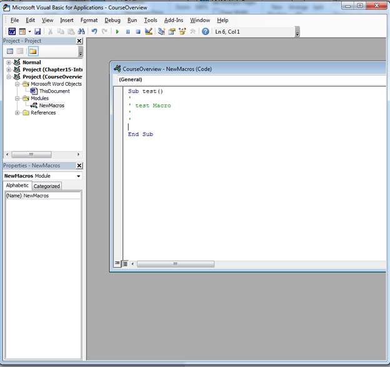Viewport: 390px width, 367px height.
Task: Switch to Procedure View in code window
Action: (x=117, y=264)
